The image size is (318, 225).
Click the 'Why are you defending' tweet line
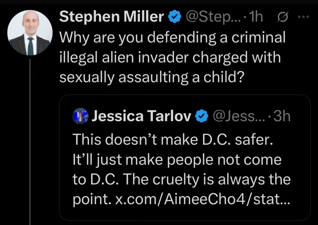[x=172, y=38]
